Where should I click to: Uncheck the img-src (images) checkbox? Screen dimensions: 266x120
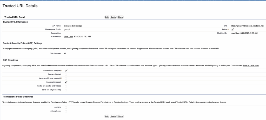(66, 82)
